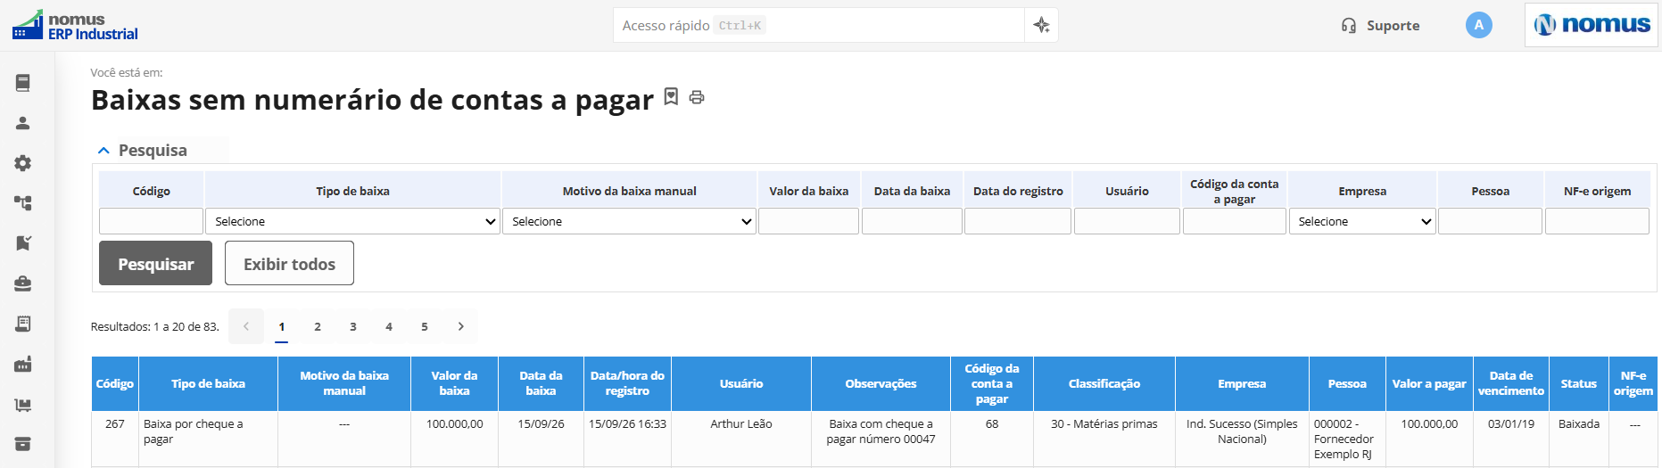This screenshot has width=1662, height=468.
Task: Open the briefcase sidebar icon
Action: click(23, 283)
